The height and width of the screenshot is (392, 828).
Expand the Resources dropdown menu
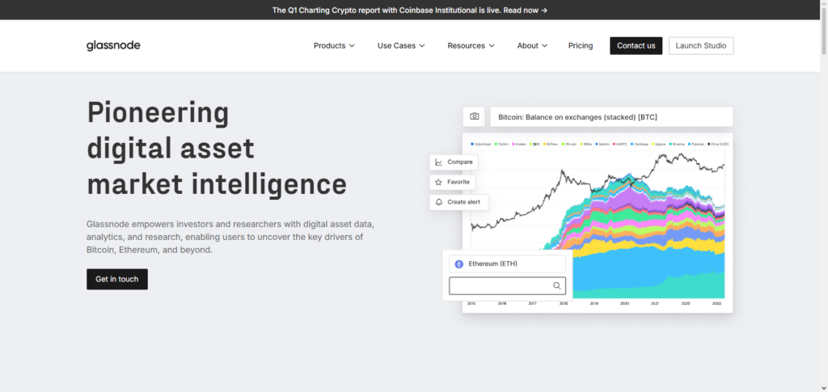(471, 46)
